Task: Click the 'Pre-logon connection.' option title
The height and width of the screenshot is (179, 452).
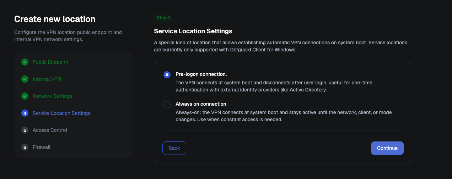Action: tap(201, 74)
